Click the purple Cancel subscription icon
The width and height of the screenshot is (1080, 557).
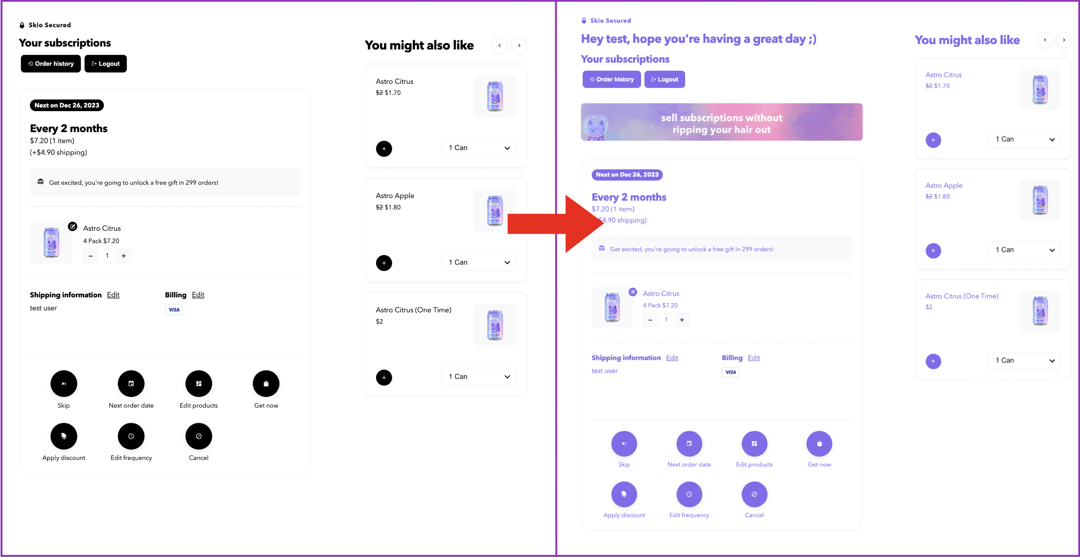[x=754, y=494]
